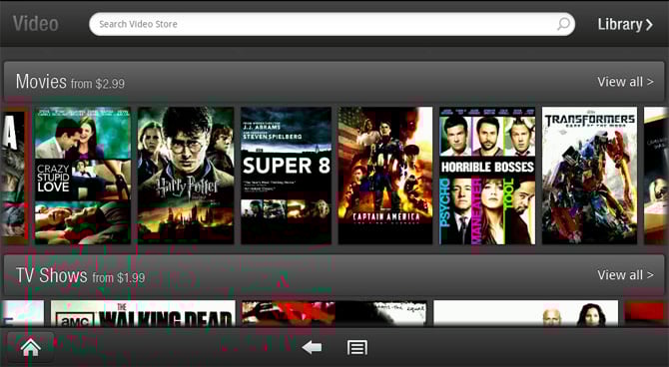
Task: Open the TV Shows section heading
Action: click(51, 275)
